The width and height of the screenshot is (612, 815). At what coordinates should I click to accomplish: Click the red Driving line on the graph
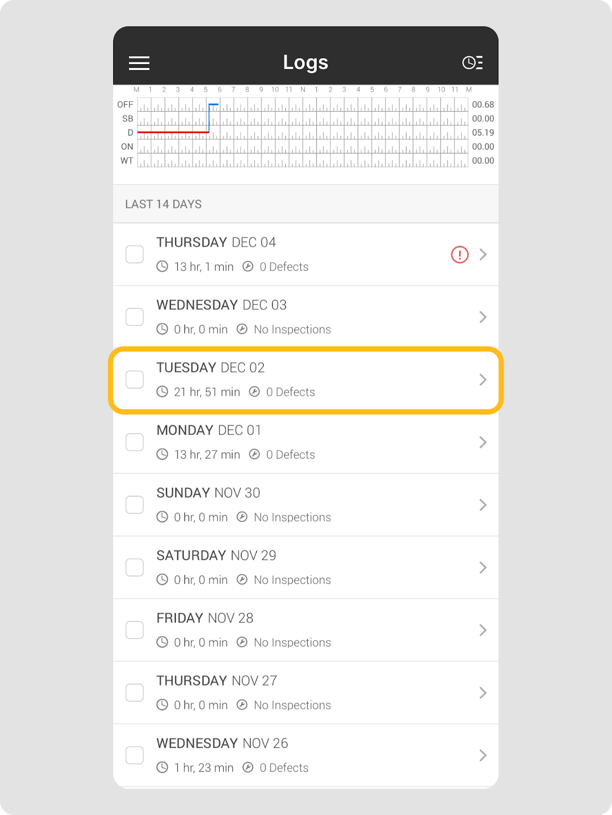click(173, 132)
